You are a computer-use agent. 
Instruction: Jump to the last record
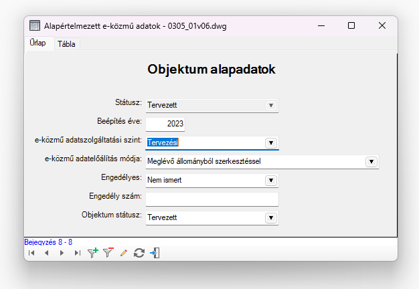click(x=78, y=253)
